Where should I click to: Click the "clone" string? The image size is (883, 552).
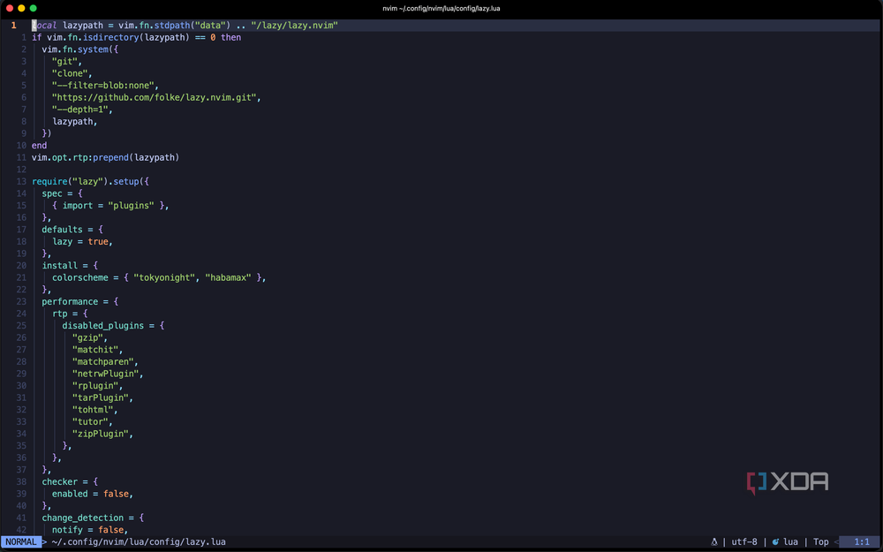coord(70,73)
